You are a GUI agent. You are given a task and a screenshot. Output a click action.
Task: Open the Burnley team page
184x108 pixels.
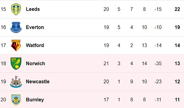click(x=35, y=100)
